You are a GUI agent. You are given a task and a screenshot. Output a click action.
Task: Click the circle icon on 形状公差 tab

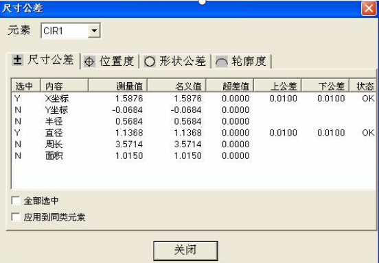[150, 62]
